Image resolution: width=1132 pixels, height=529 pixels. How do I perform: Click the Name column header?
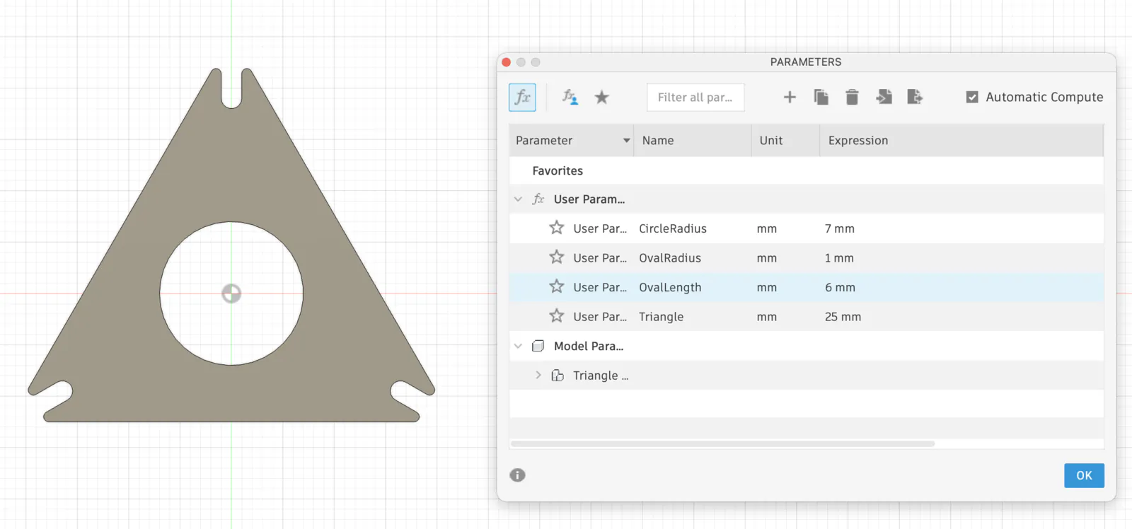(692, 141)
